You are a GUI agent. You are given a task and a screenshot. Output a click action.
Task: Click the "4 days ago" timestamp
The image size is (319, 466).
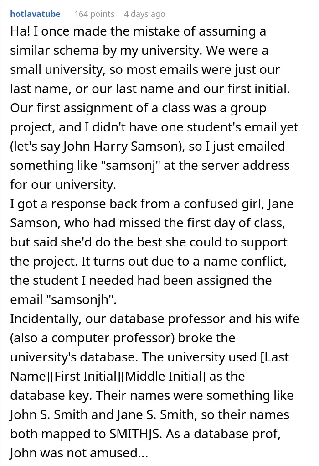pos(144,14)
